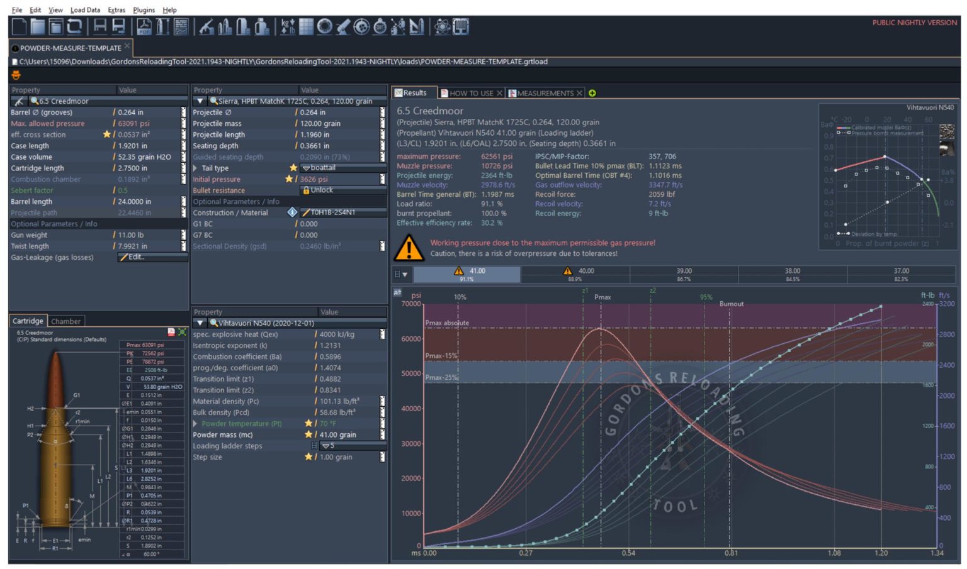Open the Plugins menu
The height and width of the screenshot is (569, 967).
(144, 10)
